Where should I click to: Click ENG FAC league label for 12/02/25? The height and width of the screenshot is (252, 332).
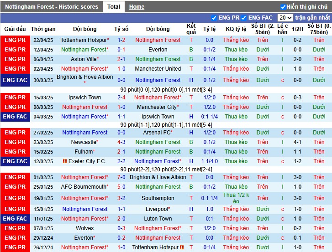(x=15, y=161)
